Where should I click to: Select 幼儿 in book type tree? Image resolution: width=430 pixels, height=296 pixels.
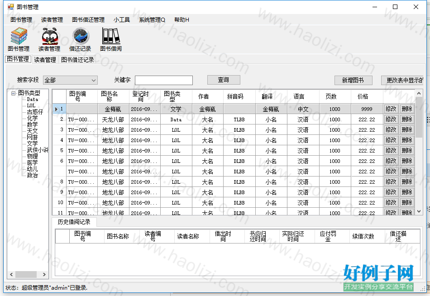(32, 169)
